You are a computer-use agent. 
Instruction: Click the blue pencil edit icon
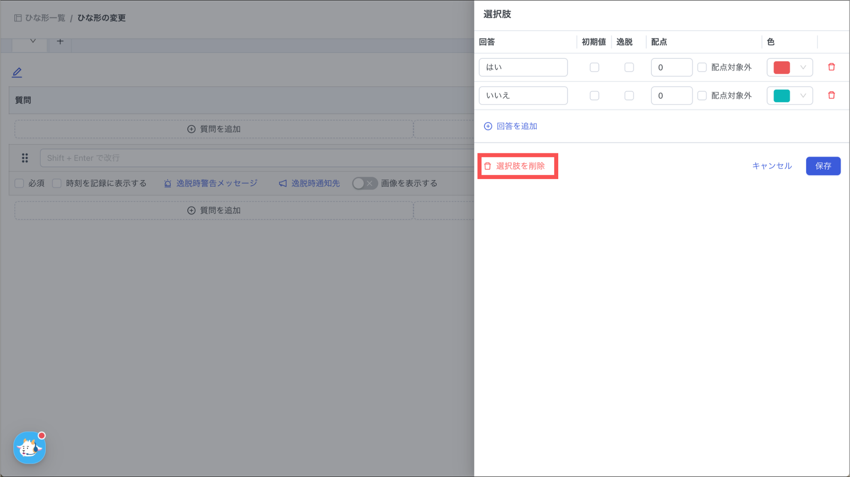click(17, 73)
